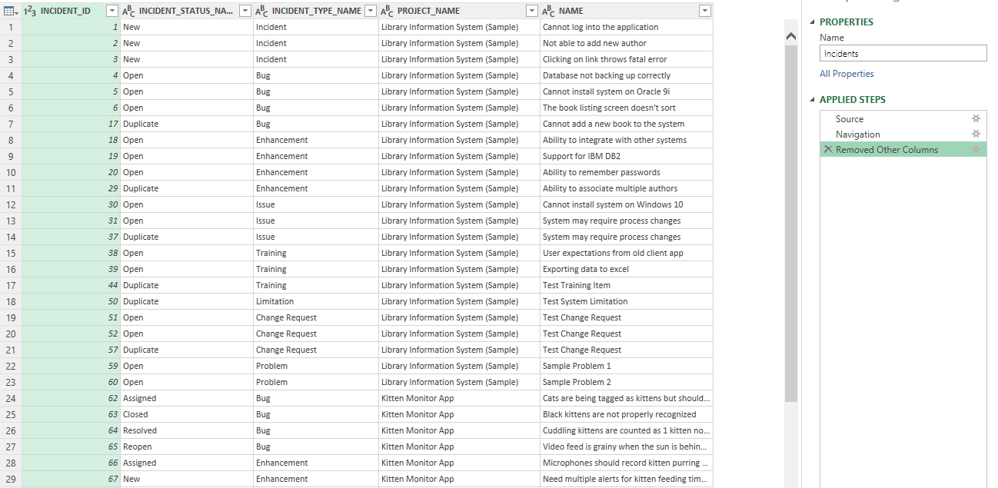
Task: Click the "Assigned" status cell in row 24
Action: [186, 398]
